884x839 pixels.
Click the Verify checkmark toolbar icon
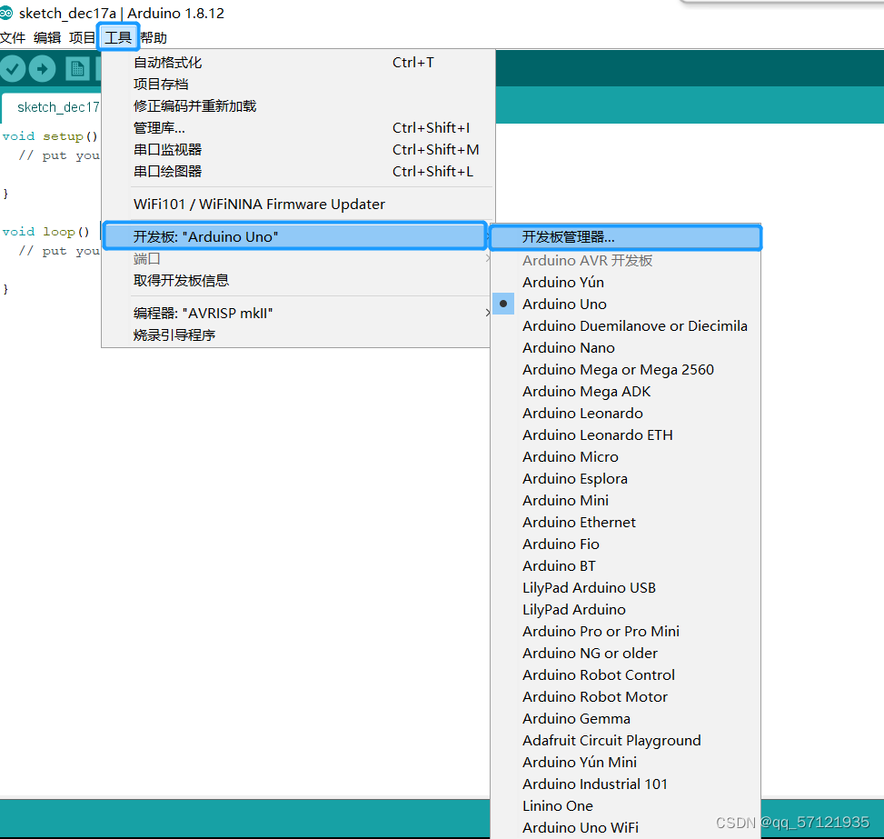tap(13, 69)
